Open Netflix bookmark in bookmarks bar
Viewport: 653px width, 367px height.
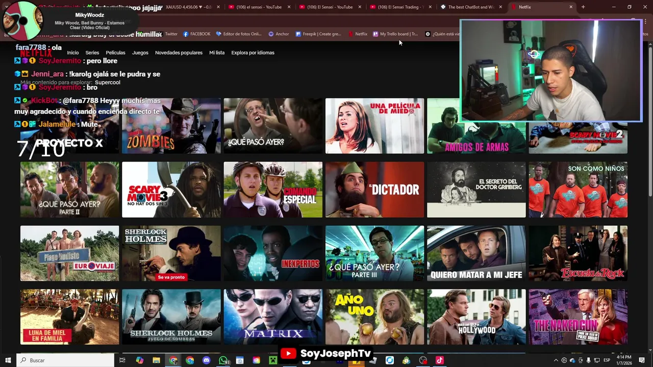(x=358, y=34)
